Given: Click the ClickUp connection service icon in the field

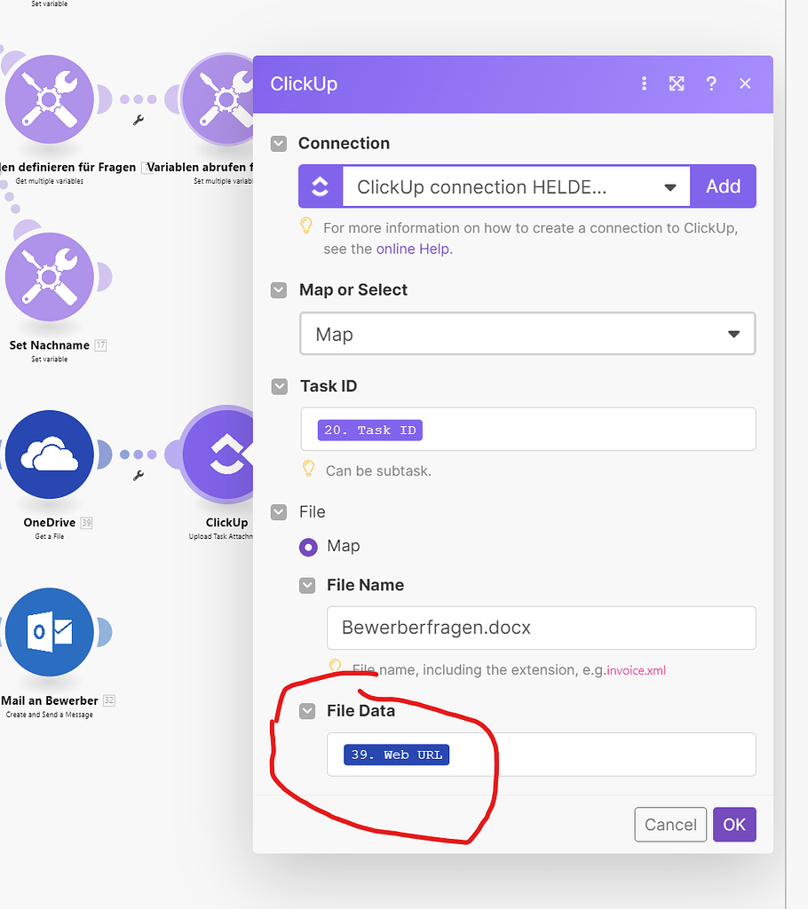Looking at the screenshot, I should (x=320, y=186).
